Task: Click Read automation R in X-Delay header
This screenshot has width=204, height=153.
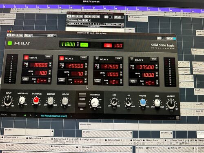Action: click(x=18, y=35)
